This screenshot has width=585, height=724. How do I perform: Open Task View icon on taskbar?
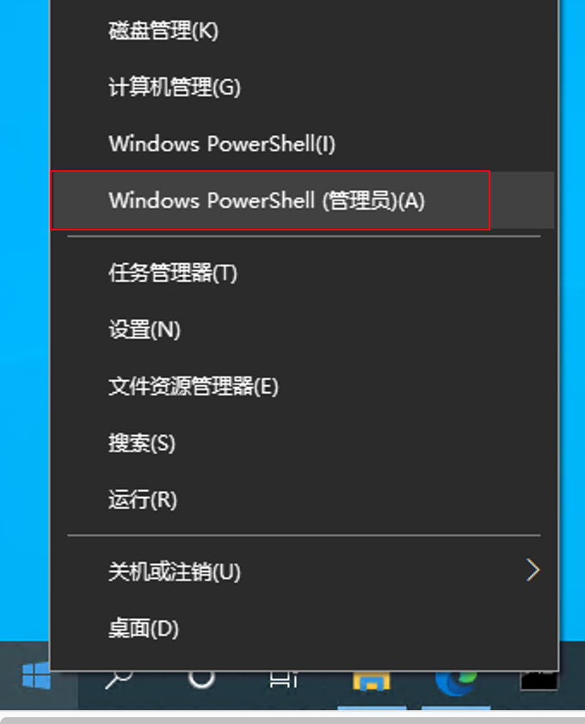pos(283,679)
